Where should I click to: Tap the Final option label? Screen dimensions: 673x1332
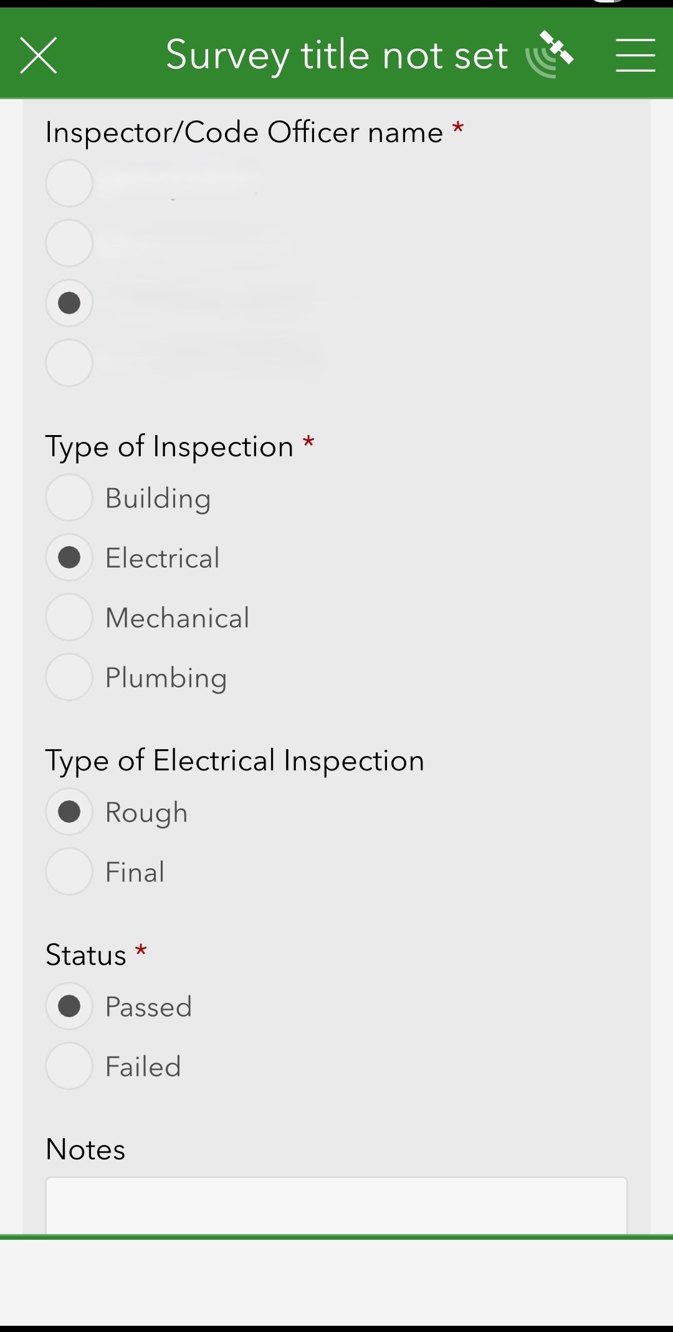(135, 872)
